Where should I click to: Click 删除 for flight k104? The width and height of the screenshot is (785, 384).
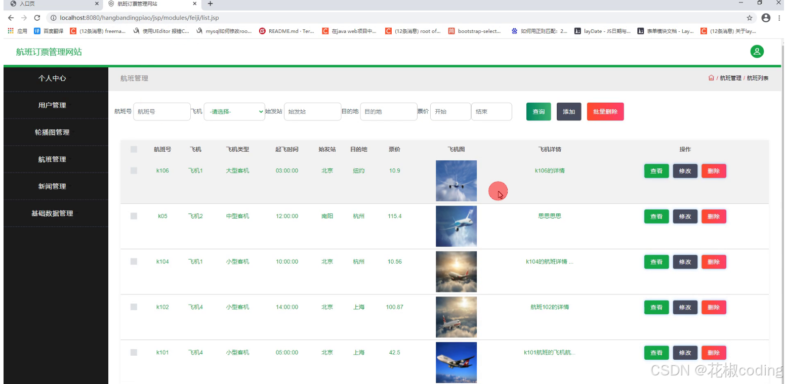pyautogui.click(x=714, y=262)
